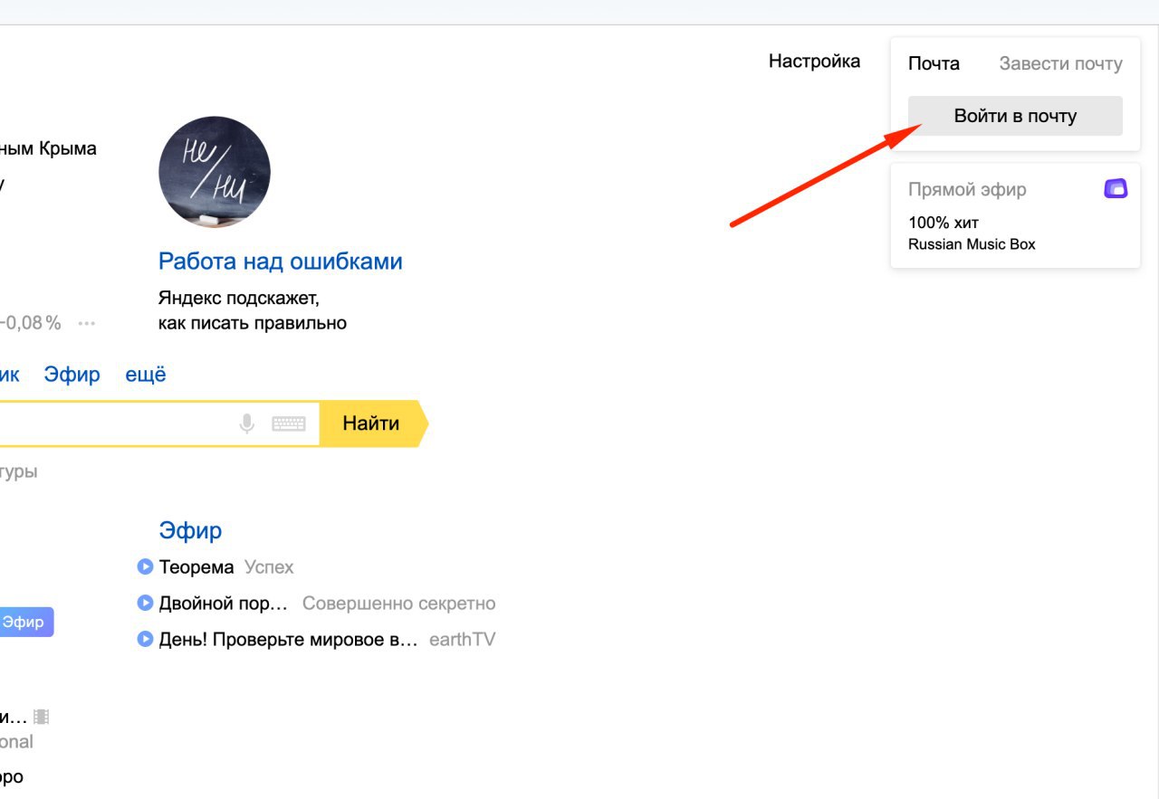Click the blue Эфир section heading
Image resolution: width=1159 pixels, height=799 pixels.
(190, 530)
